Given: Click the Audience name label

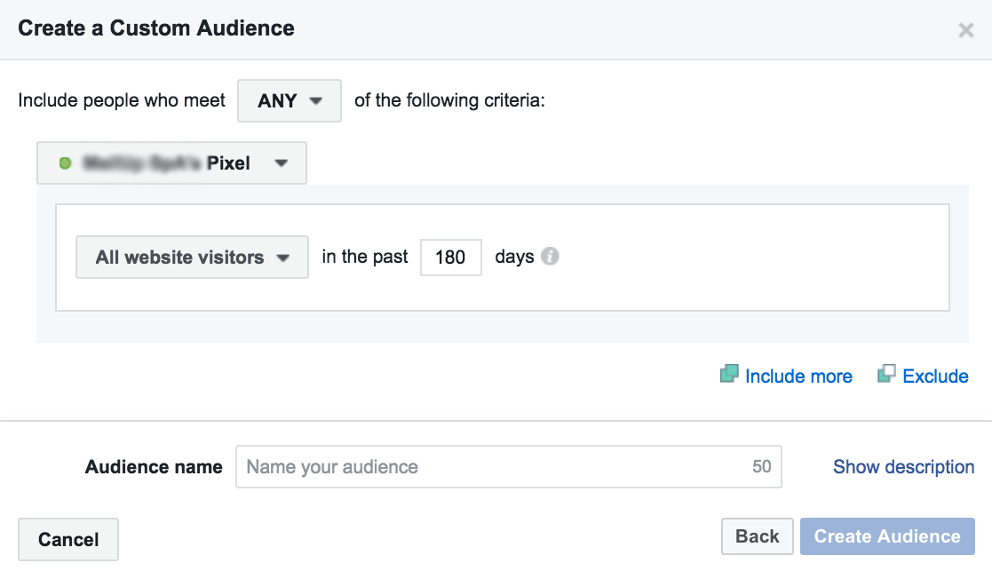Looking at the screenshot, I should coord(154,467).
